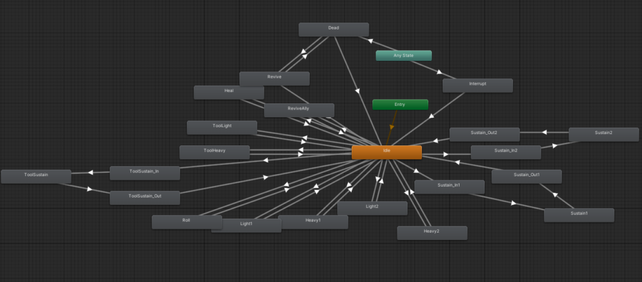This screenshot has width=642, height=282.
Task: Select the Sustain2 state node
Action: (x=604, y=135)
